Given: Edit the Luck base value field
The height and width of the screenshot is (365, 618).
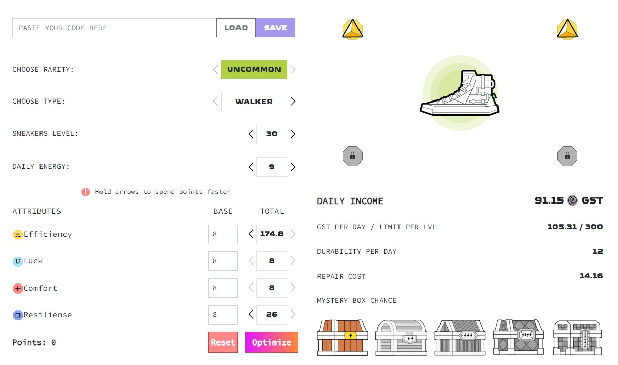Looking at the screenshot, I should tap(223, 261).
